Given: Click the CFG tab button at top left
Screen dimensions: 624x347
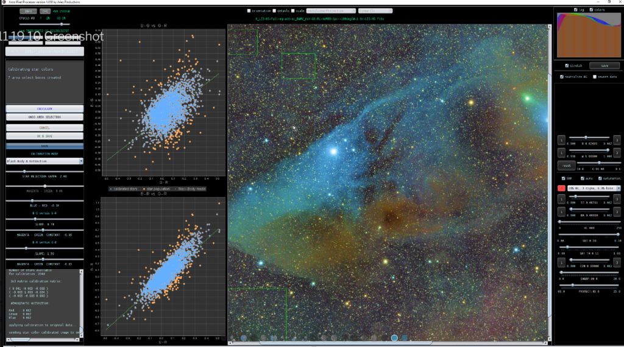Looking at the screenshot, I should point(46,11).
